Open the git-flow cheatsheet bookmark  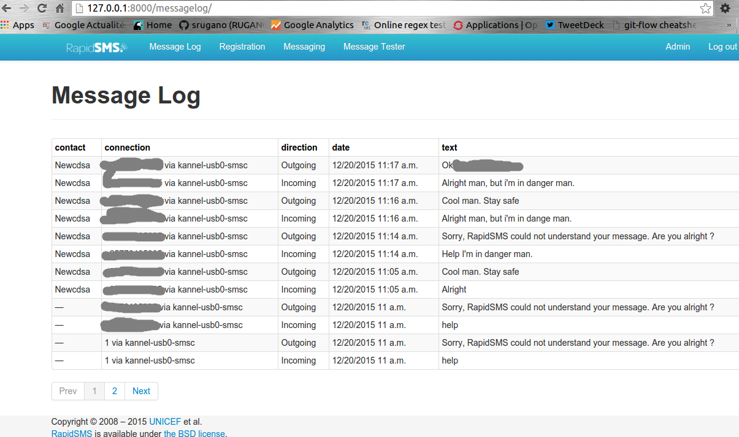tap(654, 25)
